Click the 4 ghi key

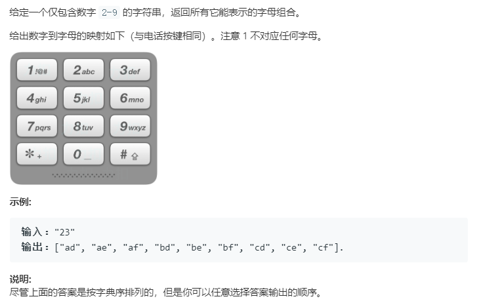37,98
